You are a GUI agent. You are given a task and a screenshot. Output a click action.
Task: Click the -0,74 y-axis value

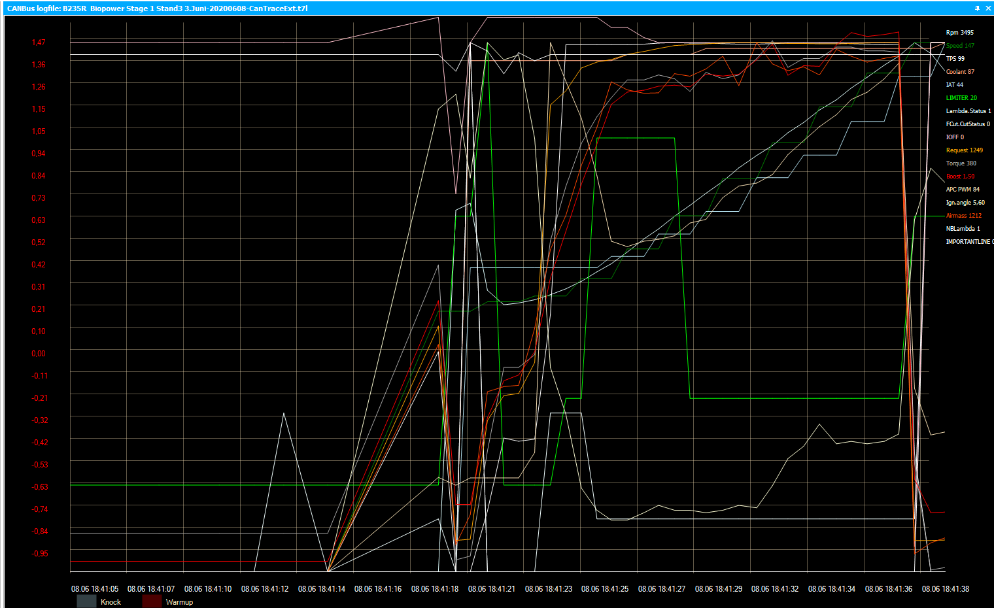coord(40,509)
